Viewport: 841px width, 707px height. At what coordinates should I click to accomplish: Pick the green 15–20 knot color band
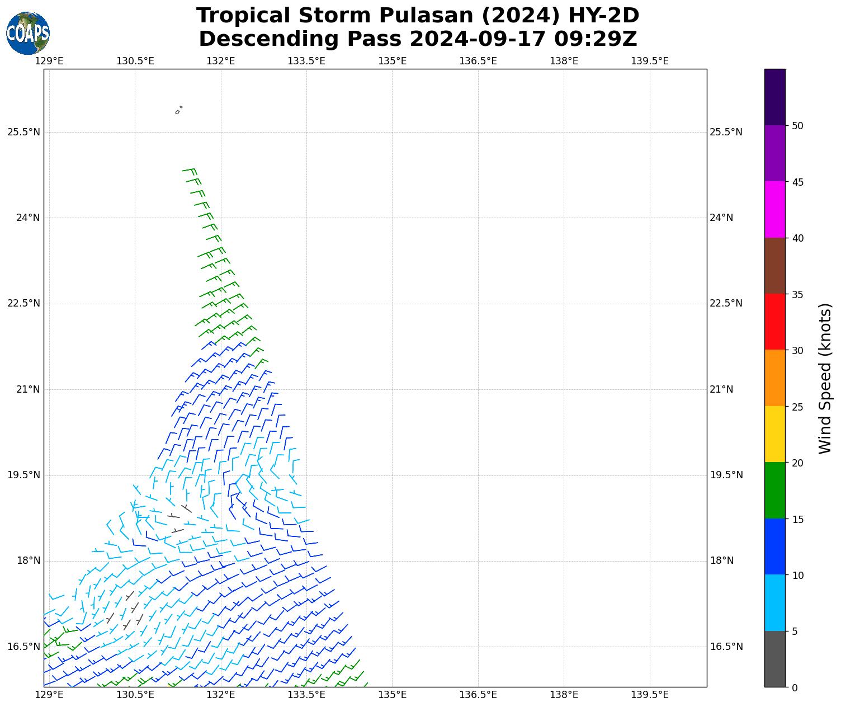click(x=774, y=491)
